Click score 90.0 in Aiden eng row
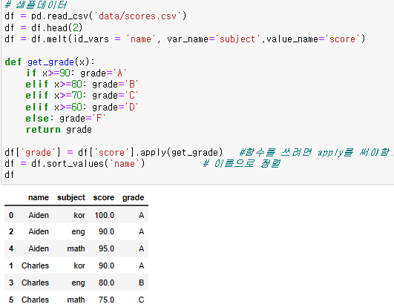 pos(106,231)
